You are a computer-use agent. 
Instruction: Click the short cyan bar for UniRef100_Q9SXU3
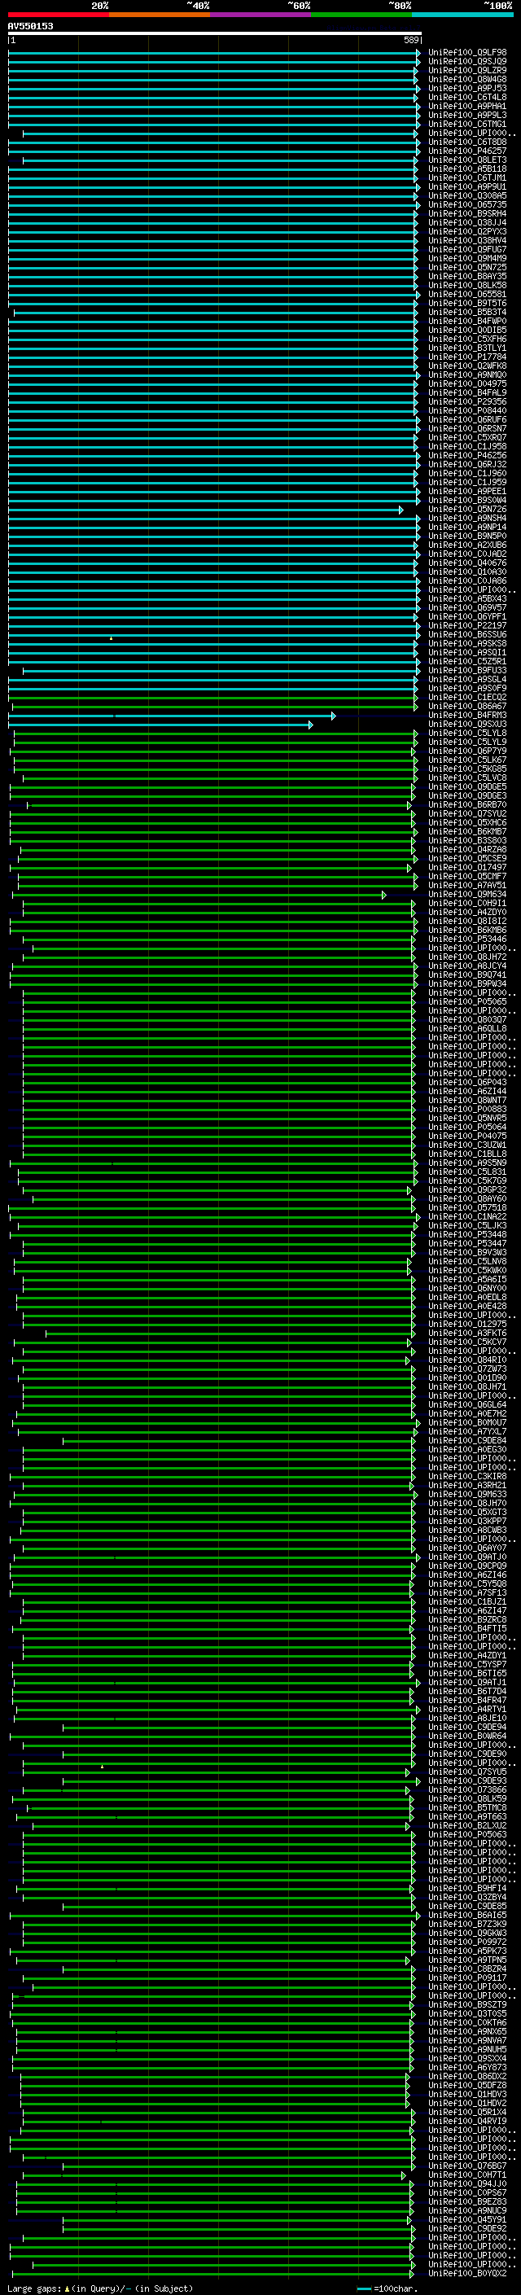pos(160,725)
